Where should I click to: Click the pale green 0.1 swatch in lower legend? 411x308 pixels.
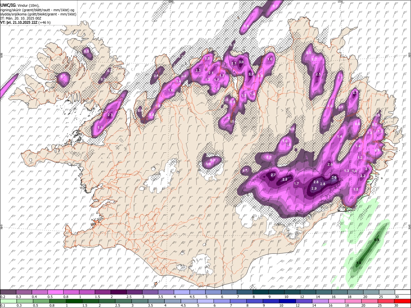click(x=8, y=301)
